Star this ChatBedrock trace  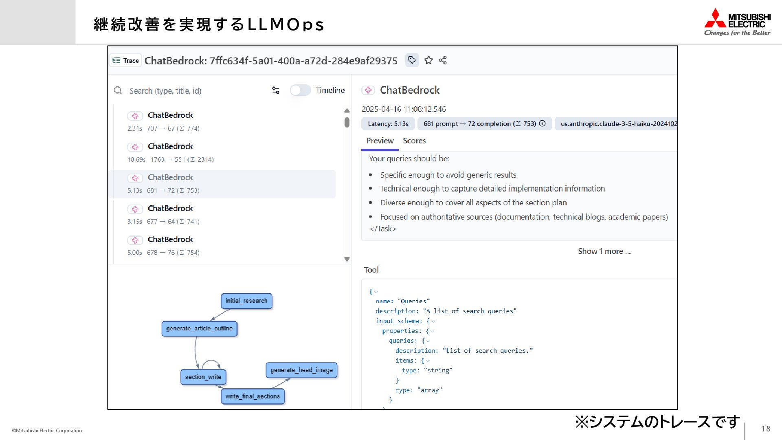tap(428, 60)
